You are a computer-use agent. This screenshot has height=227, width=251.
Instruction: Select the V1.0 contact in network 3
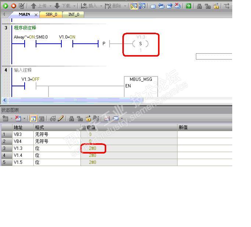coord(67,43)
